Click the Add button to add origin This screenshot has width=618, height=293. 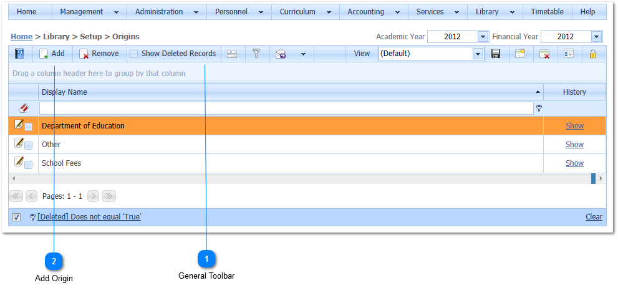click(x=52, y=54)
